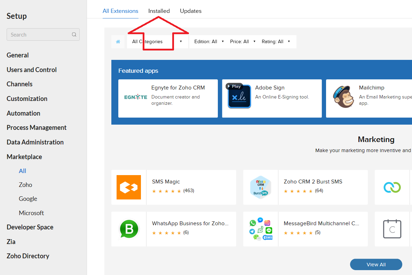
Task: Click the Egnyte logo in Featured apps
Action: [136, 97]
